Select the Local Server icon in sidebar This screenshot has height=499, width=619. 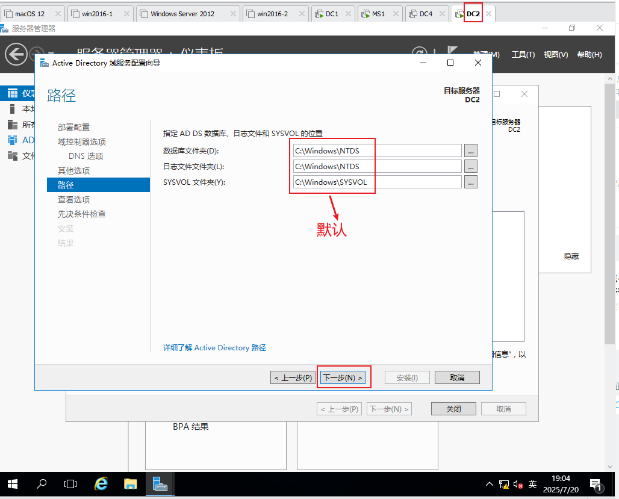(12, 108)
